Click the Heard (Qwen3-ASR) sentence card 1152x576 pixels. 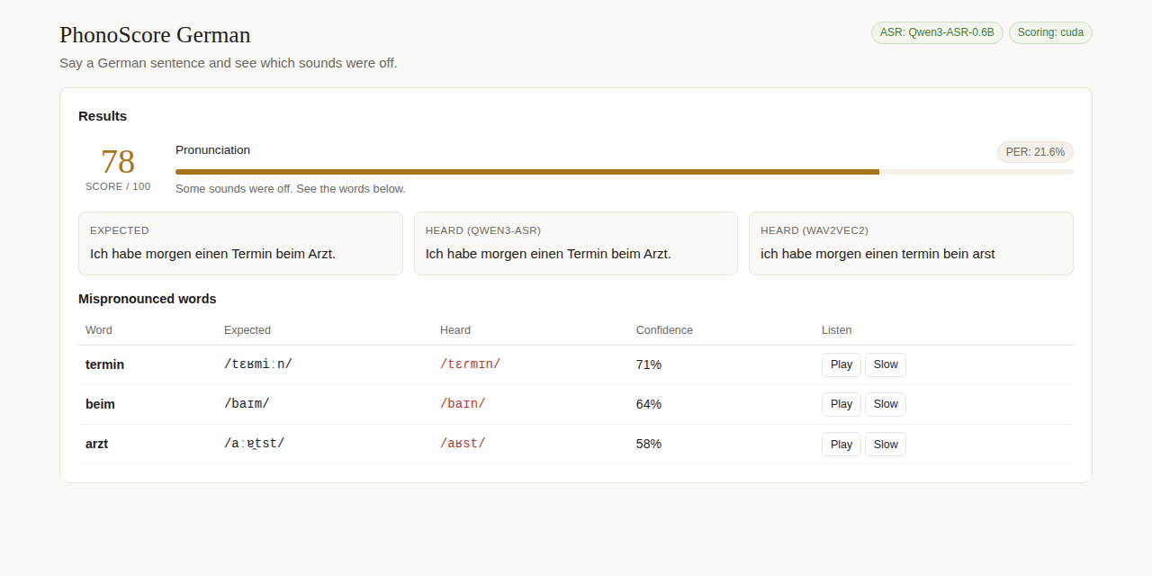[x=576, y=243]
